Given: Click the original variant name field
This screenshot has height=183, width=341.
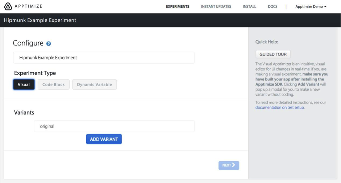Looking at the screenshot, I should pos(114,126).
